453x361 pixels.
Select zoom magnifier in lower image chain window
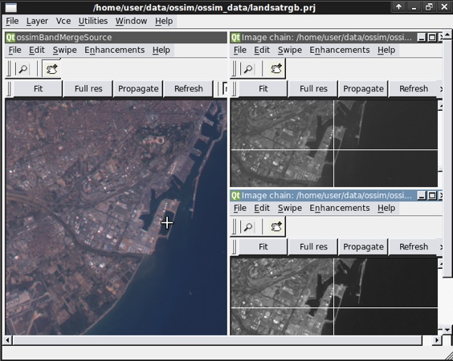coord(248,227)
